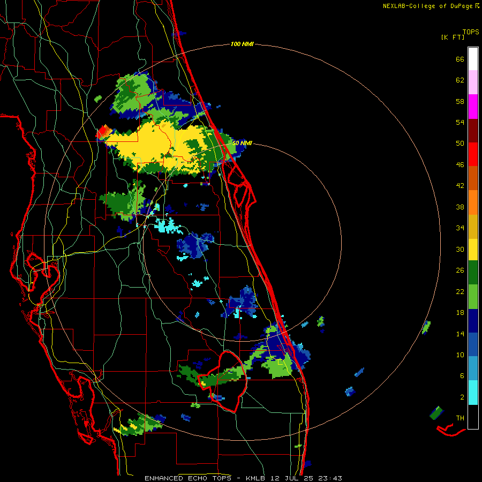Click the dark red 54 kft swatch
The image size is (482, 482).
pyautogui.click(x=473, y=131)
